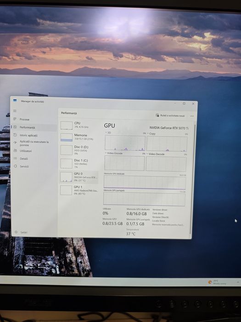Click the Versiune DirectX label
241x322 pixels.
(x=161, y=217)
